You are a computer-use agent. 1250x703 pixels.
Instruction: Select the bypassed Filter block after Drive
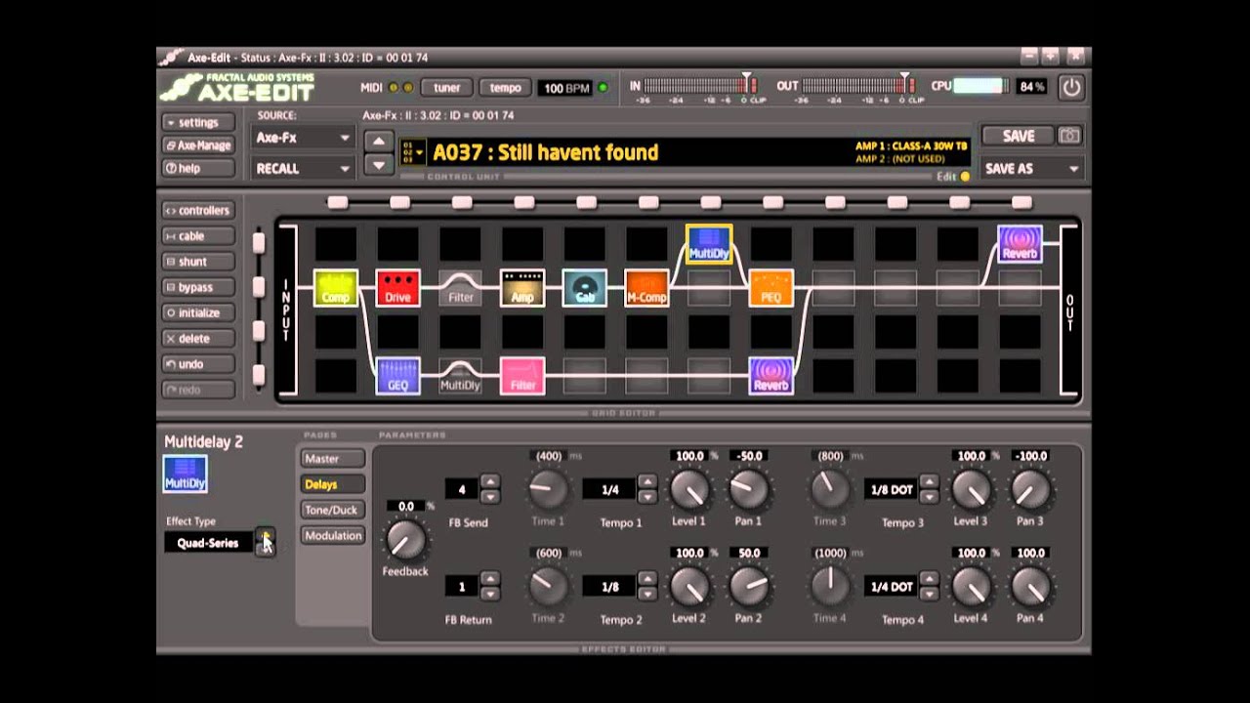tap(460, 288)
